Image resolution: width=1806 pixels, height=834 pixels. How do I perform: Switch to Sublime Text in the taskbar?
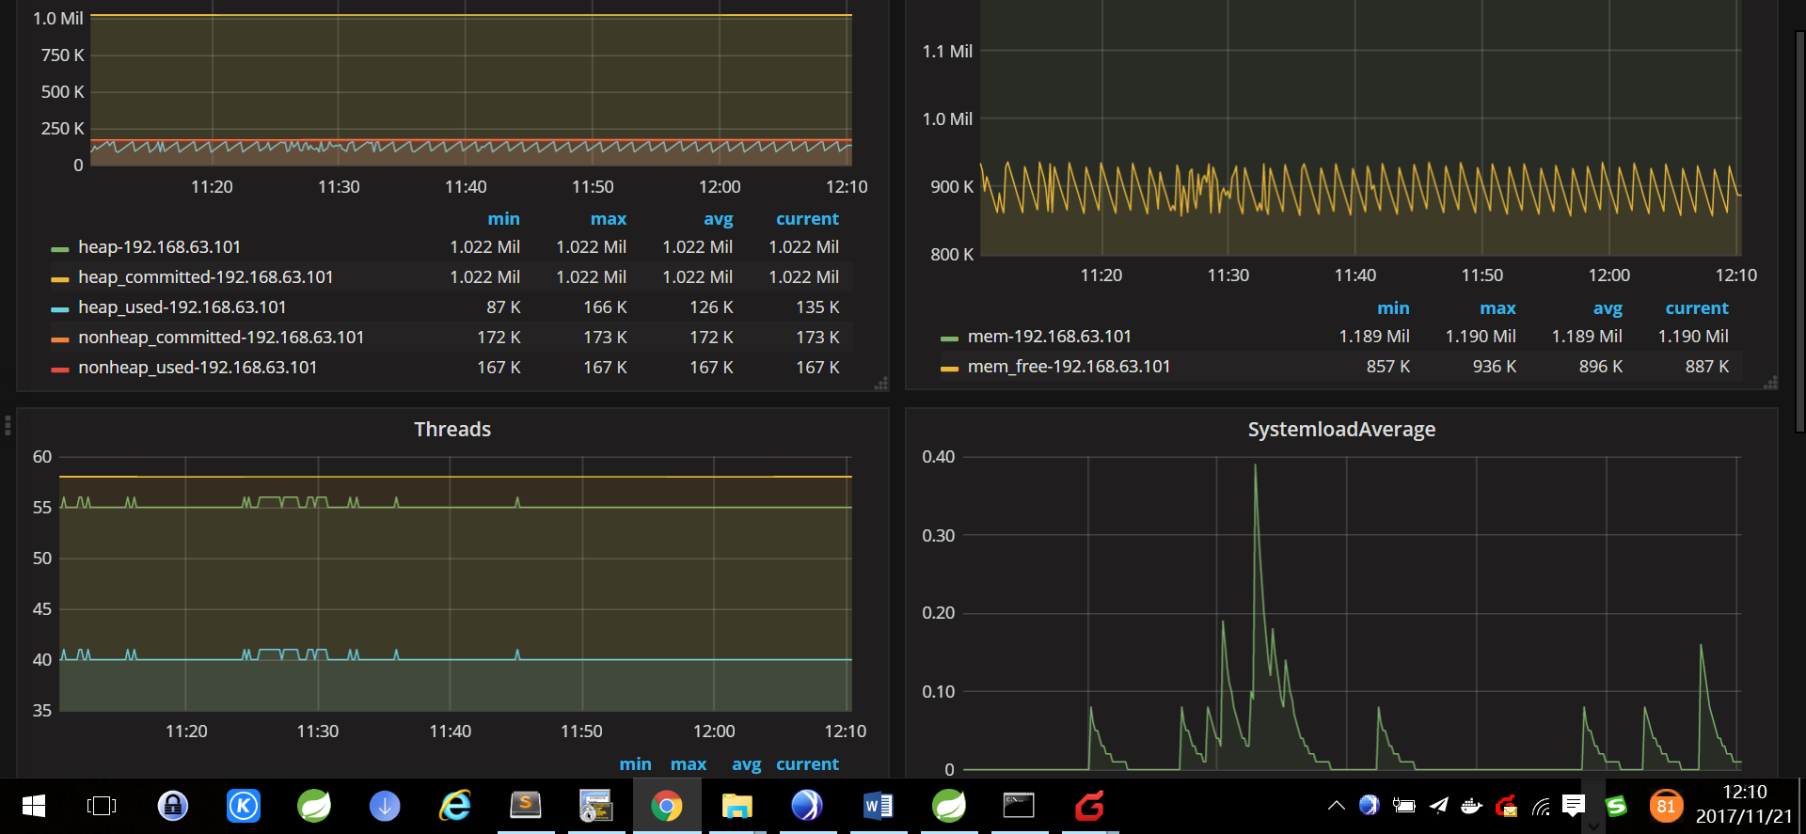coord(526,806)
